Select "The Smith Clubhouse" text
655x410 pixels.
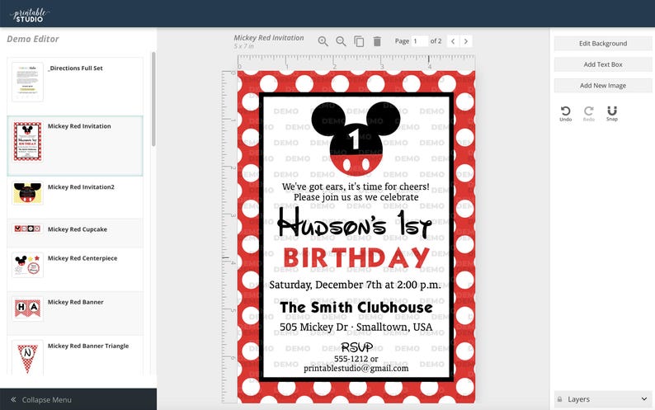coord(356,308)
